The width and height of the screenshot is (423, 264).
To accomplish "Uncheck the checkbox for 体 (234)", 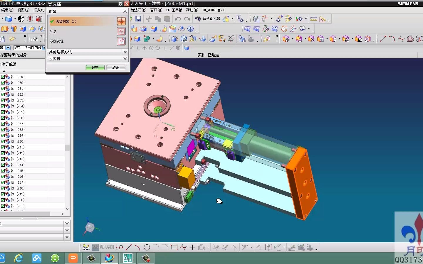I will pos(3,106).
